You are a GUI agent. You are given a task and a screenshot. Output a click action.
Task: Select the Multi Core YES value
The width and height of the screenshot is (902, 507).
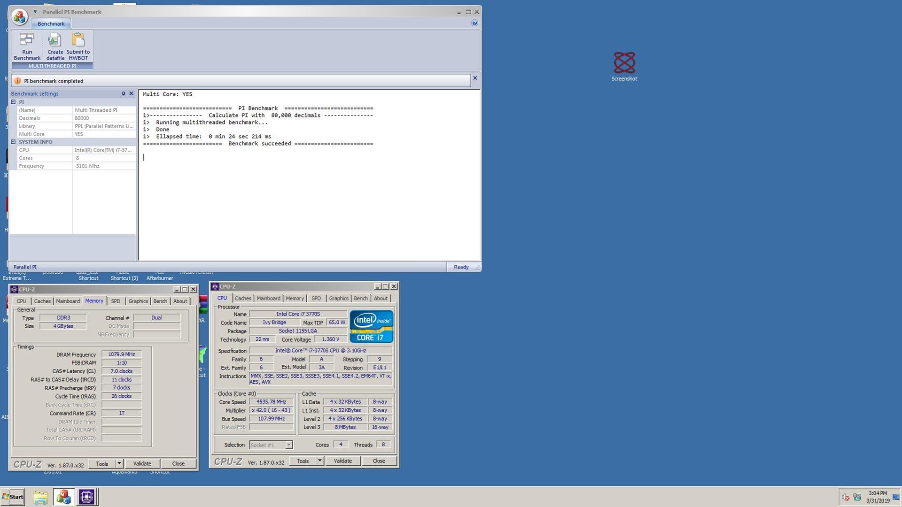click(x=104, y=134)
